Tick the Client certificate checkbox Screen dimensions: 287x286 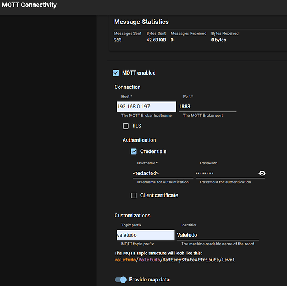[133, 195]
